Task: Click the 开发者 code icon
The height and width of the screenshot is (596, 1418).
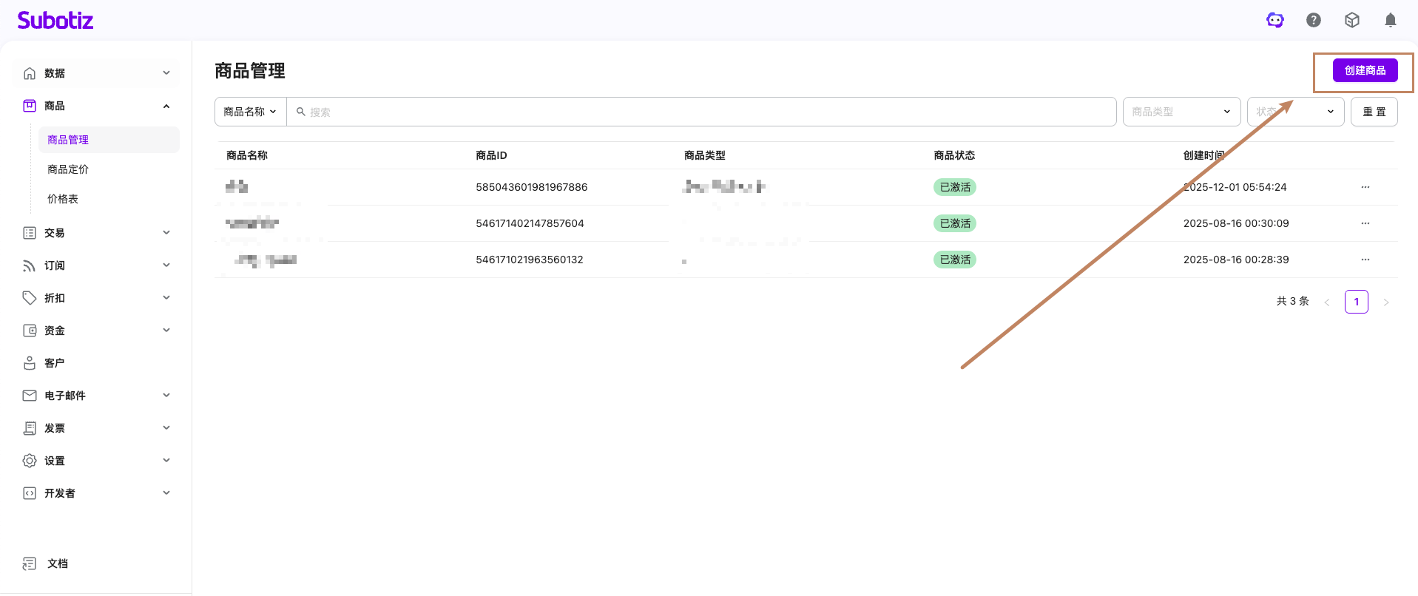Action: click(30, 493)
